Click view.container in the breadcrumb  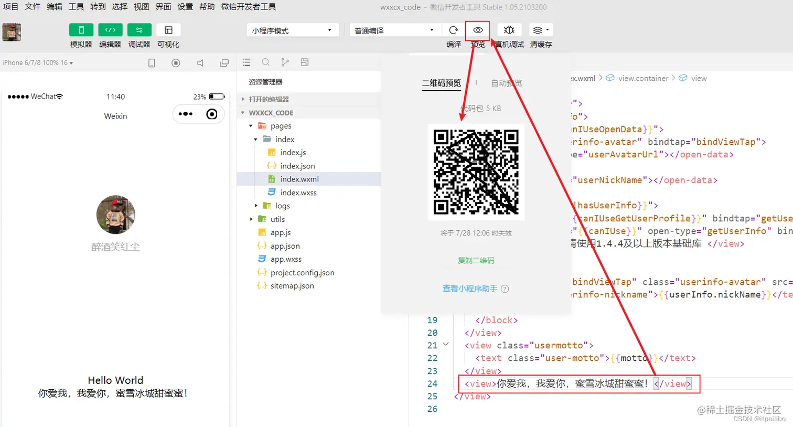(643, 78)
